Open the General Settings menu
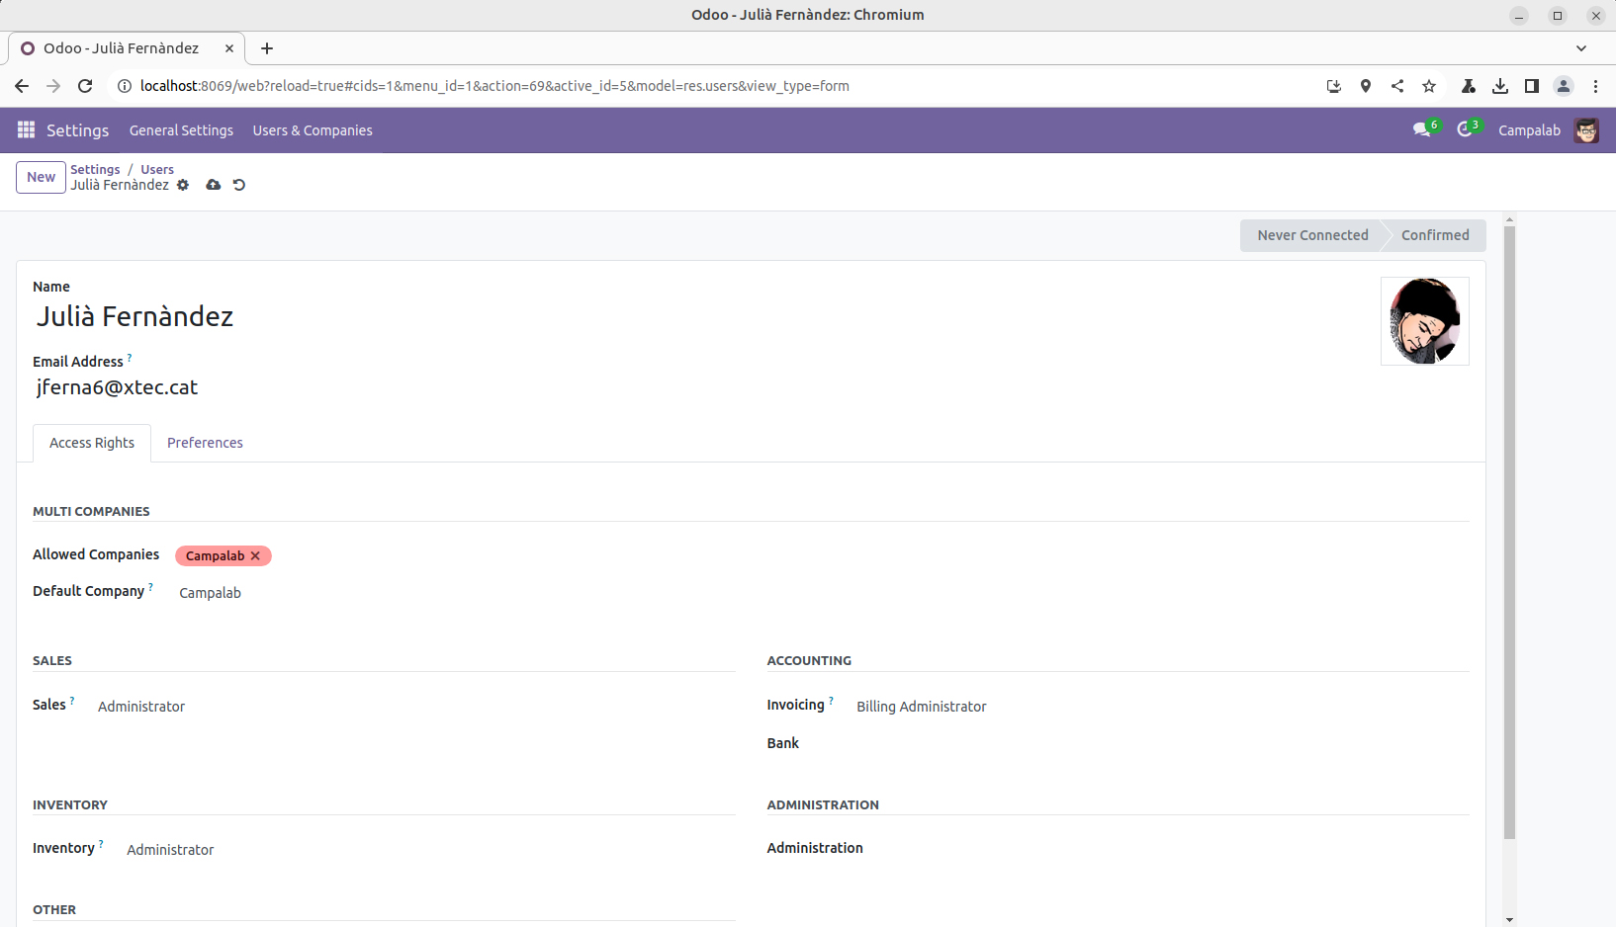Screen dimensions: 1616x927 (x=181, y=130)
